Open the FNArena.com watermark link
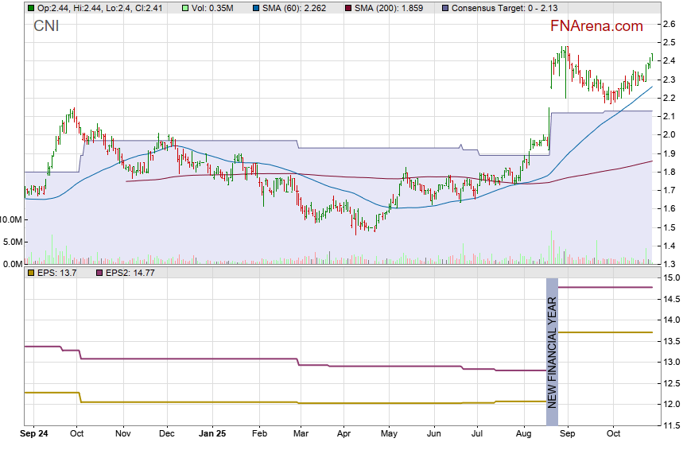This screenshot has width=683, height=450. 596,26
